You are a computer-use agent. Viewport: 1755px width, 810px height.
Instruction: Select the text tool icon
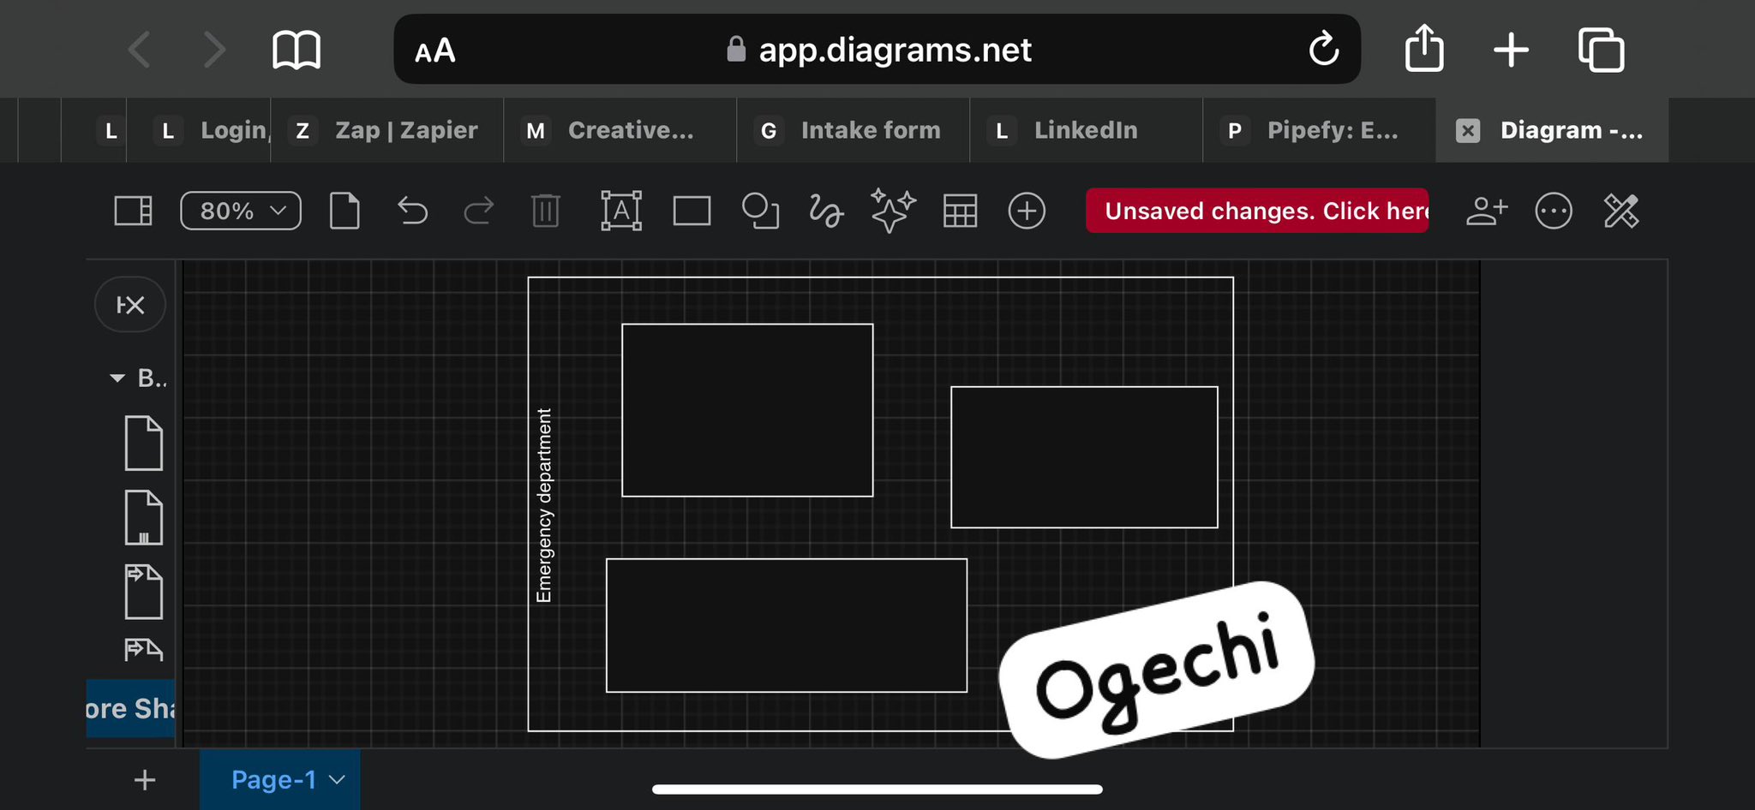(621, 211)
